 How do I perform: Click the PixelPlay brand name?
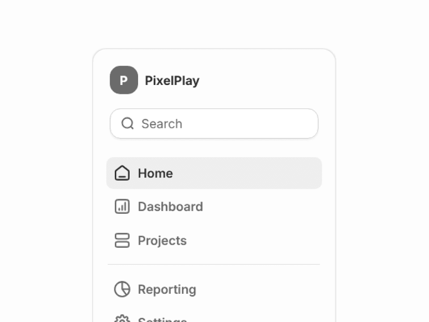[172, 80]
